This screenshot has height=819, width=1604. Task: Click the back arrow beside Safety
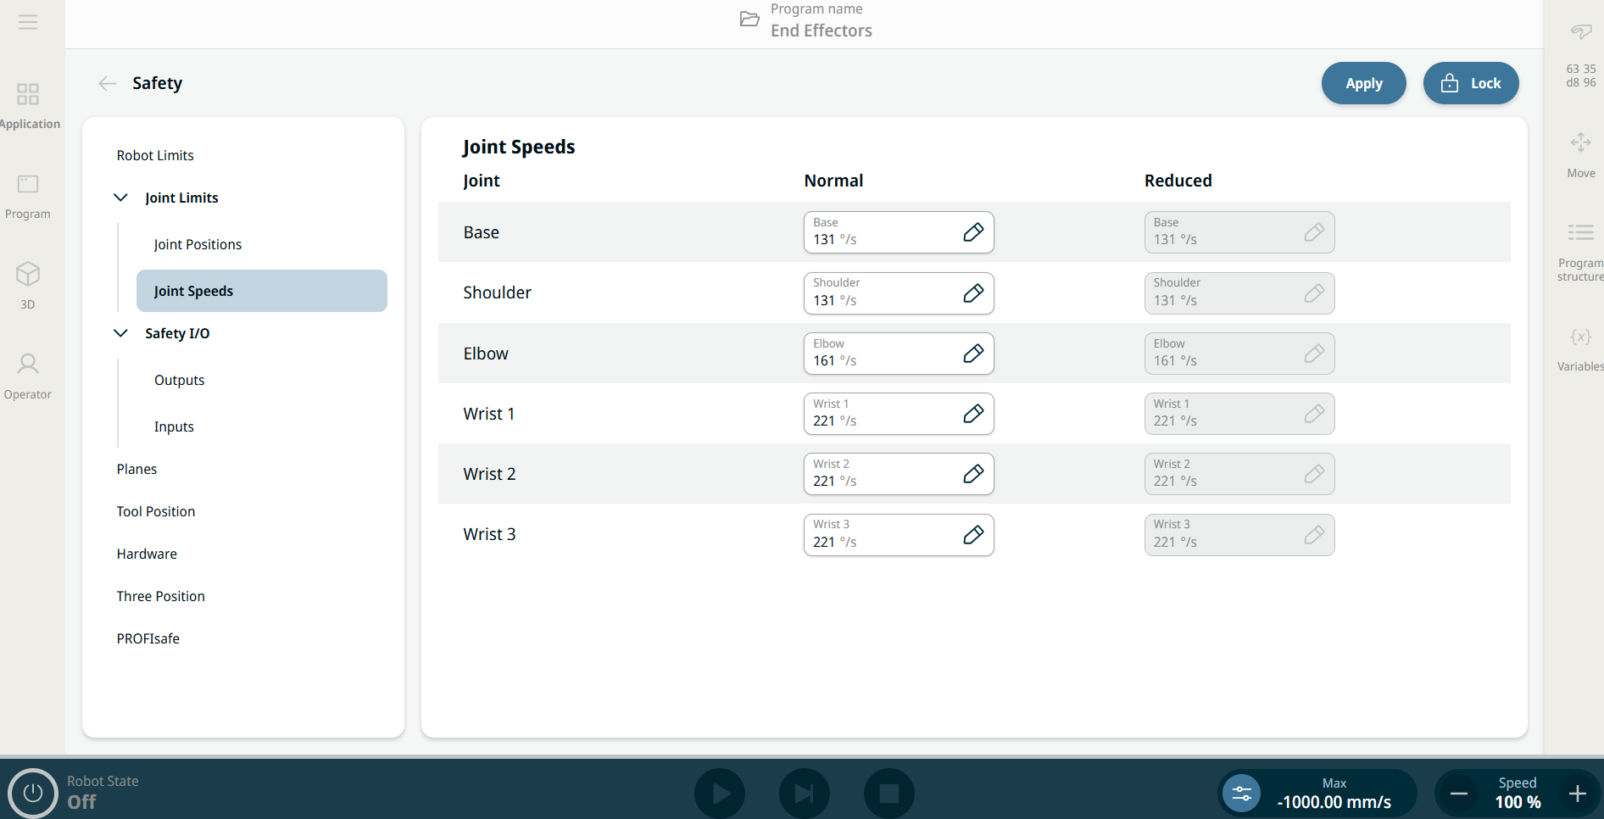[x=107, y=83]
